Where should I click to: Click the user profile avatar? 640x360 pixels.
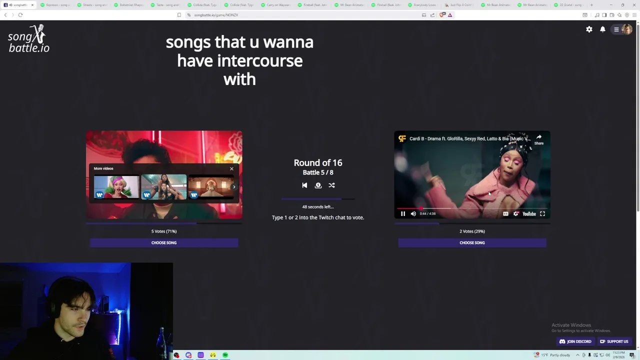[626, 29]
